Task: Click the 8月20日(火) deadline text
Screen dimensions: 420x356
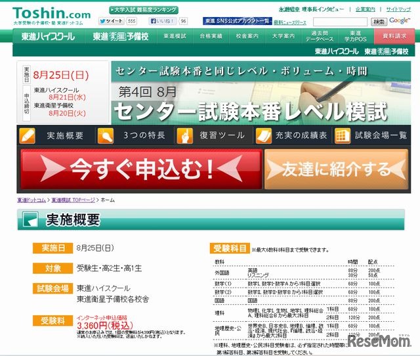Action: tap(67, 113)
